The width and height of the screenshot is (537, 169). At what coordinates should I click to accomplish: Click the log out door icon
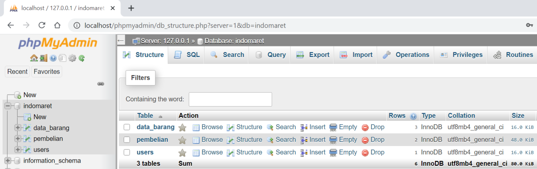(43, 58)
